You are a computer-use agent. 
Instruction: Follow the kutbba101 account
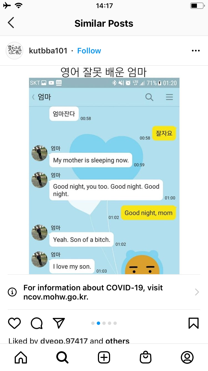tap(89, 51)
